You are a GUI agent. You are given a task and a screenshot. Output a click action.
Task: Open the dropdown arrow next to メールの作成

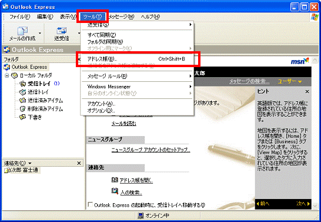coord(40,33)
